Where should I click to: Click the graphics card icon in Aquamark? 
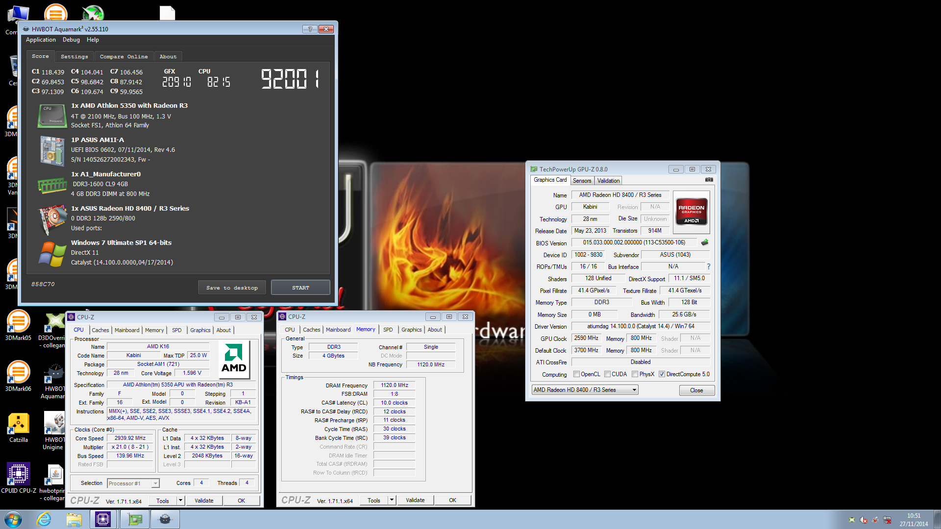pyautogui.click(x=52, y=219)
